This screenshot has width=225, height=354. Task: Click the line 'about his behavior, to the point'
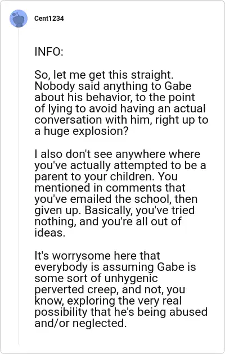pos(115,97)
